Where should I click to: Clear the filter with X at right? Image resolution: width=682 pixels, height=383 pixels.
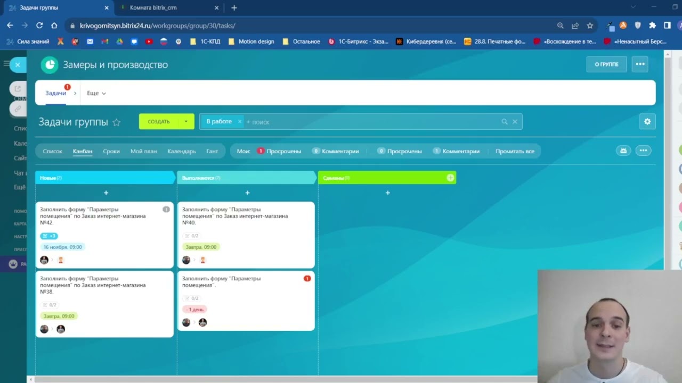point(515,122)
